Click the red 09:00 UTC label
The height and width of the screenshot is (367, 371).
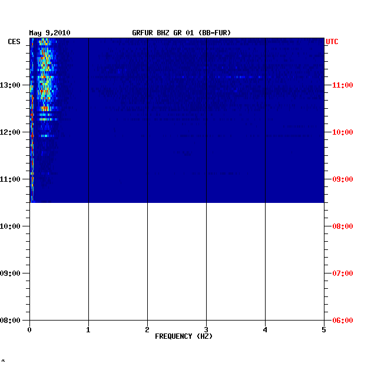343,179
